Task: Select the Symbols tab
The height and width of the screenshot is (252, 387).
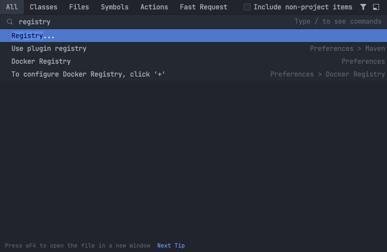Action: coord(115,7)
